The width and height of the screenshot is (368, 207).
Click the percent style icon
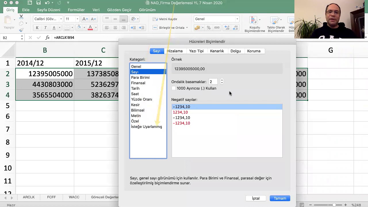[209, 28]
